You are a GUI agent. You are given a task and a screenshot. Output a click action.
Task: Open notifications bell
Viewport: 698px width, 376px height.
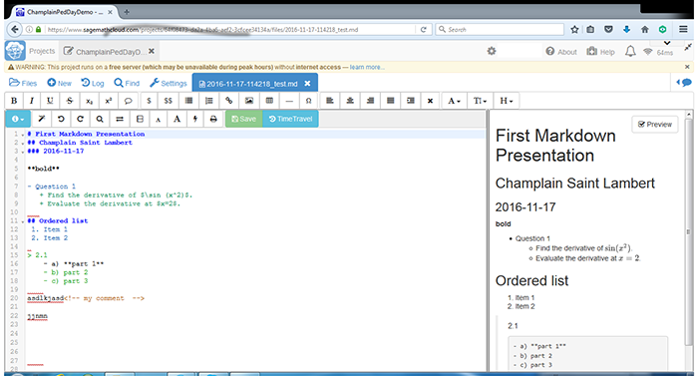[630, 51]
